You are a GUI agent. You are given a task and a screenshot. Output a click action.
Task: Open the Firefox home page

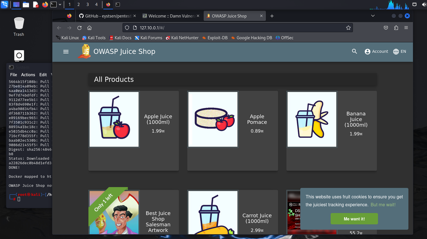coord(90,28)
